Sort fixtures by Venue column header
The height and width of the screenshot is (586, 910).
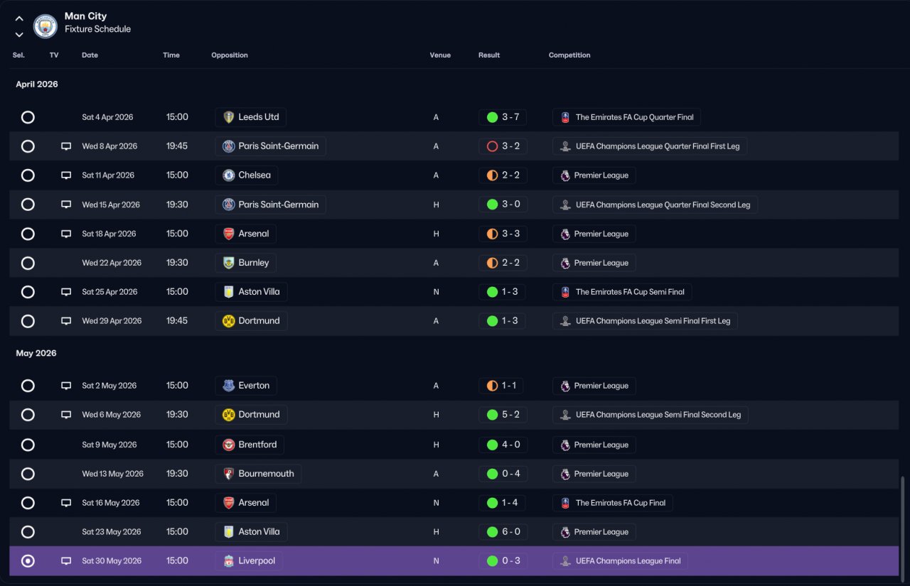(440, 55)
